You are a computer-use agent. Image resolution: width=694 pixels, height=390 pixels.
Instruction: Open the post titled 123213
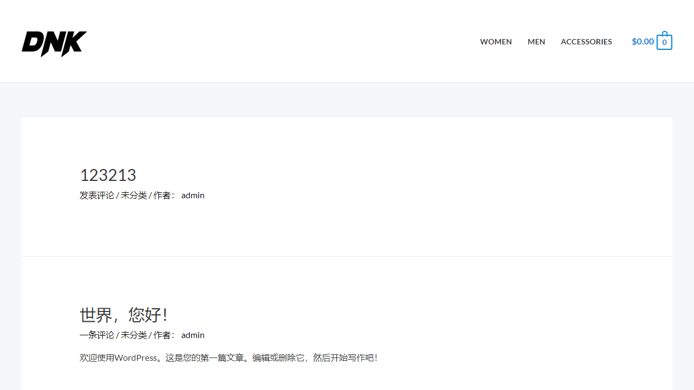[x=108, y=175]
